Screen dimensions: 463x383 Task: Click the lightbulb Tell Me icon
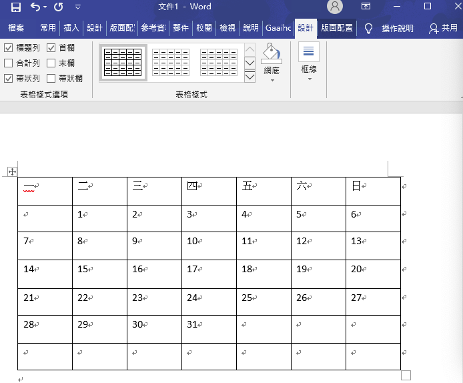pyautogui.click(x=368, y=29)
